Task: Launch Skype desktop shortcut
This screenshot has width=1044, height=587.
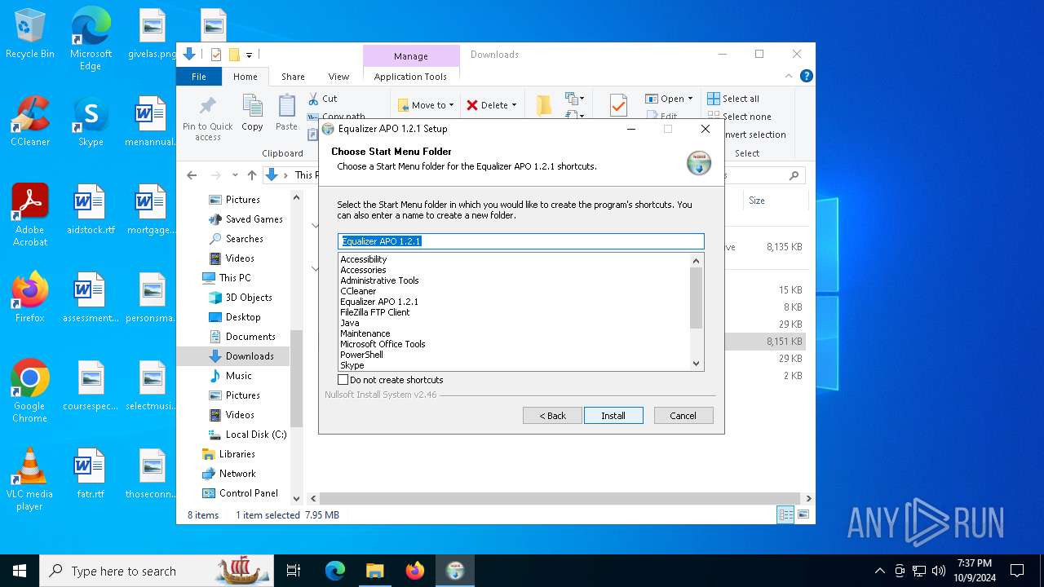Action: (x=91, y=121)
